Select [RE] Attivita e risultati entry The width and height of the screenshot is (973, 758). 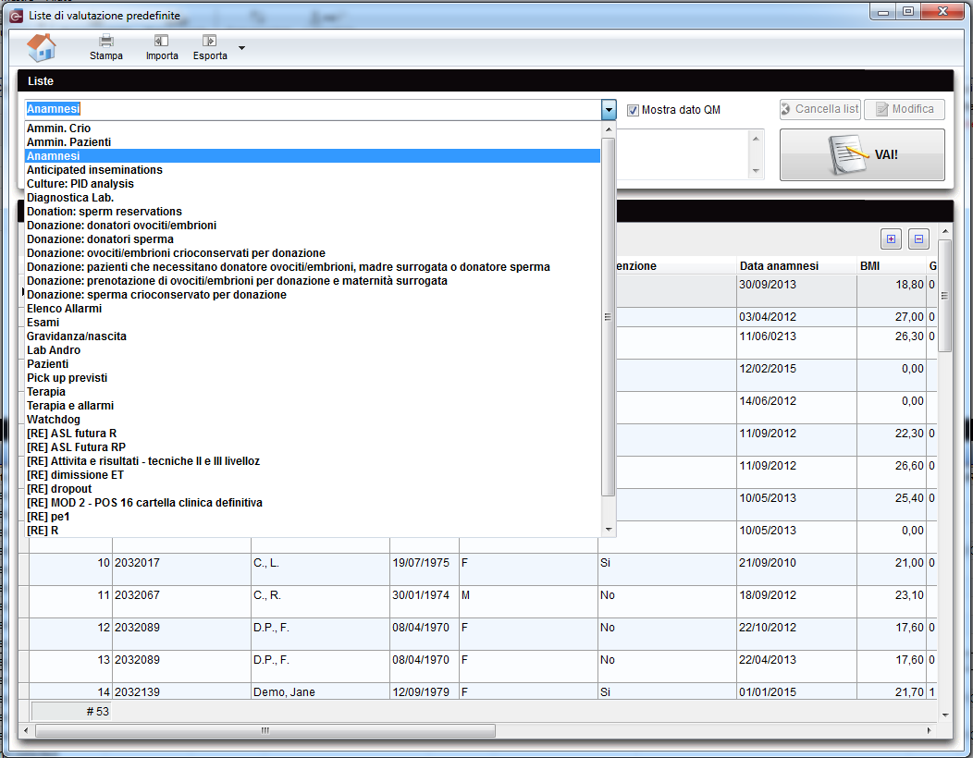pyautogui.click(x=312, y=461)
